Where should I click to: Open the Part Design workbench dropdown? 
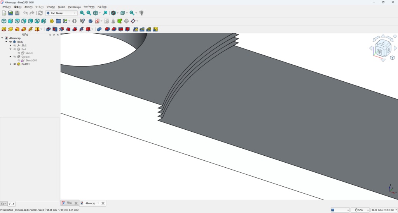click(x=61, y=13)
